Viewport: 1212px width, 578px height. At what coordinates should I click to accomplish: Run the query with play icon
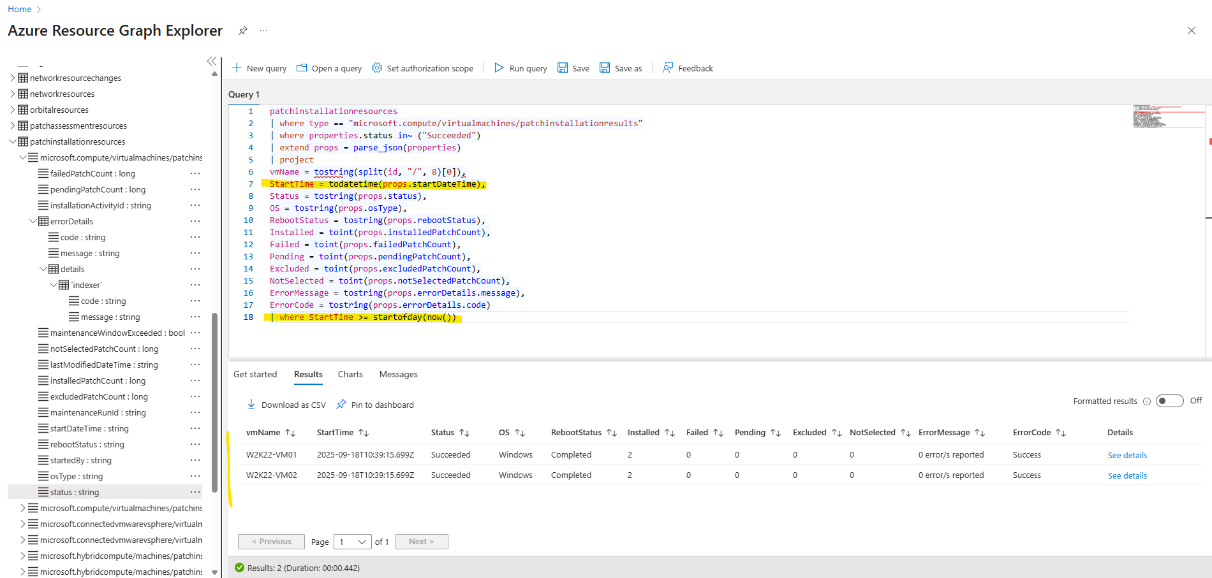coord(499,68)
